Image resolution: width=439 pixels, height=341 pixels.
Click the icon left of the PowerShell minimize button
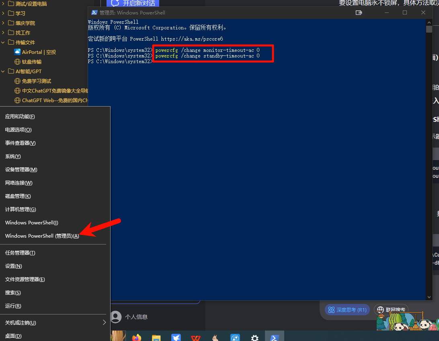359,12
